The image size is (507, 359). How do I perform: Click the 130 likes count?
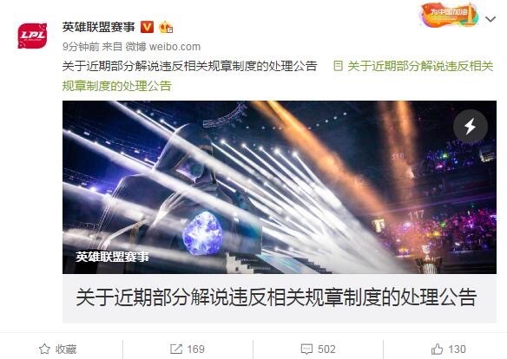(x=457, y=349)
